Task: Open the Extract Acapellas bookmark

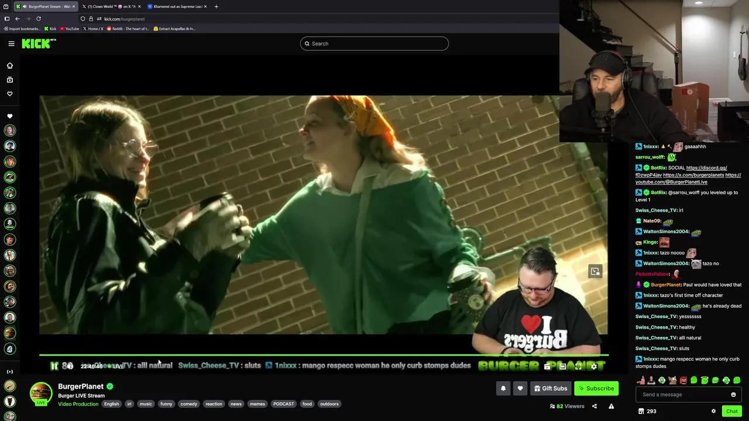Action: (x=174, y=29)
